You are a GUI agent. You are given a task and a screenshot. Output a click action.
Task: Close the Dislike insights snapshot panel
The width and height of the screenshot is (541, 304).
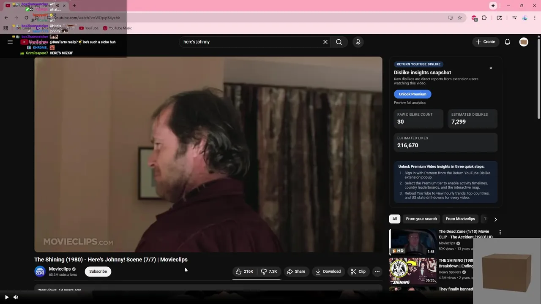tap(491, 68)
